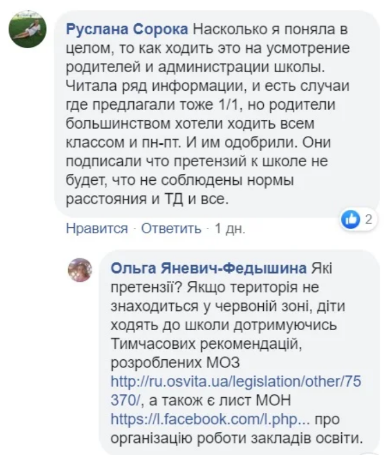View the reaction count "2"
This screenshot has width=389, height=461.
click(368, 219)
